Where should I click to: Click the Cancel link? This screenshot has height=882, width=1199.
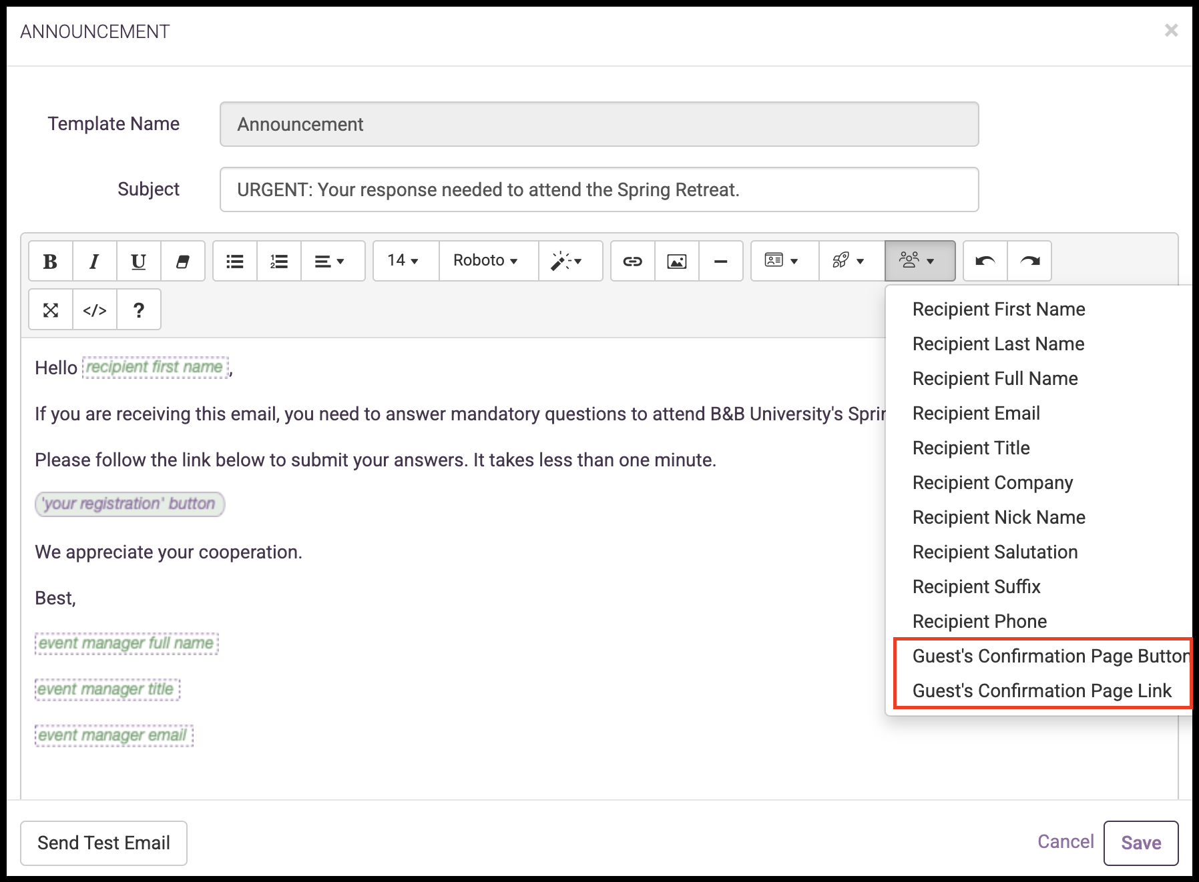point(1065,842)
